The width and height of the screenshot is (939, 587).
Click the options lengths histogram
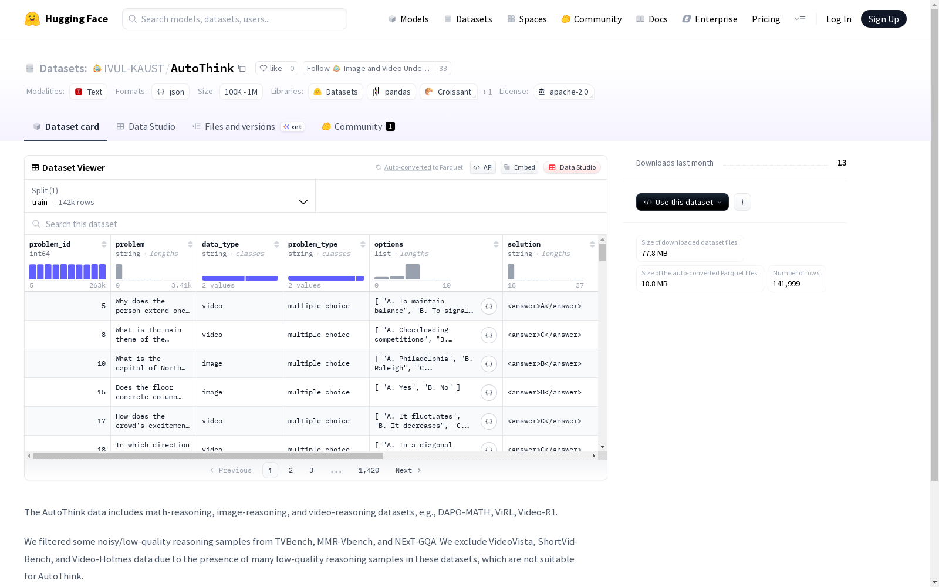[413, 272]
